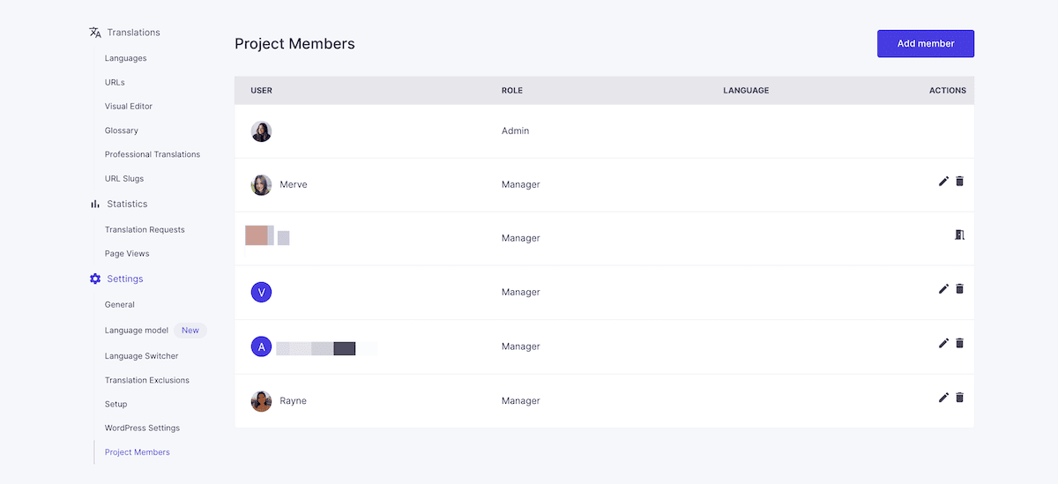This screenshot has width=1058, height=484.
Task: Click the Statistics section heading
Action: point(127,204)
